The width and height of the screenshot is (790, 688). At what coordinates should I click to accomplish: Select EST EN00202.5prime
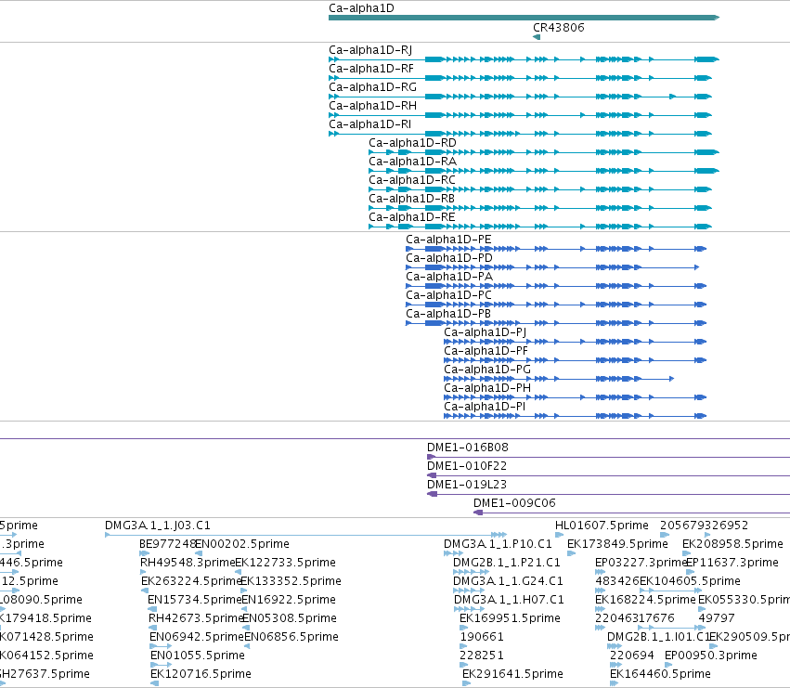(x=199, y=553)
